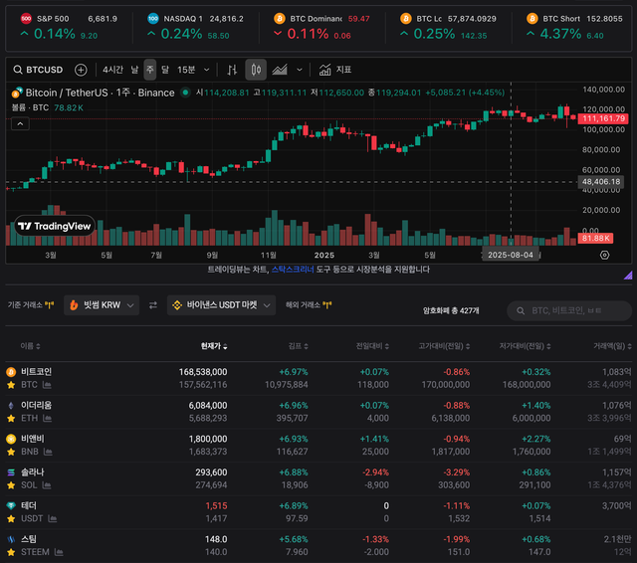Toggle favorite star for BNB
The height and width of the screenshot is (563, 637).
click(x=11, y=452)
